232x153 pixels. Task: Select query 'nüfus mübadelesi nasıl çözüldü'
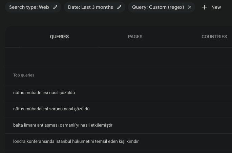44,93
